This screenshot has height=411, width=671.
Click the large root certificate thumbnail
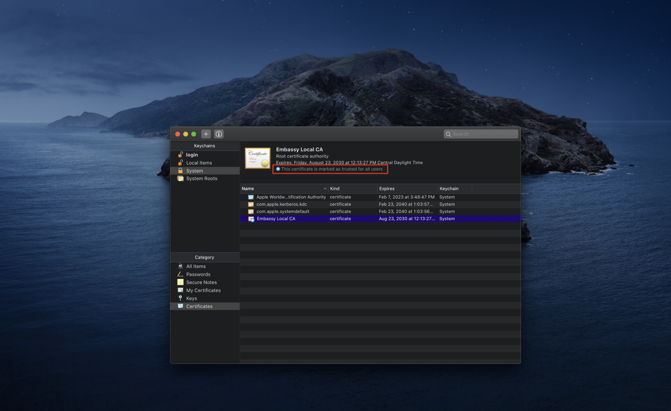tap(258, 158)
